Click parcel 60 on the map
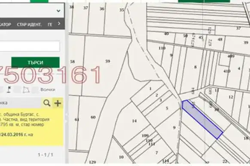250x166 pixels. 93,117
